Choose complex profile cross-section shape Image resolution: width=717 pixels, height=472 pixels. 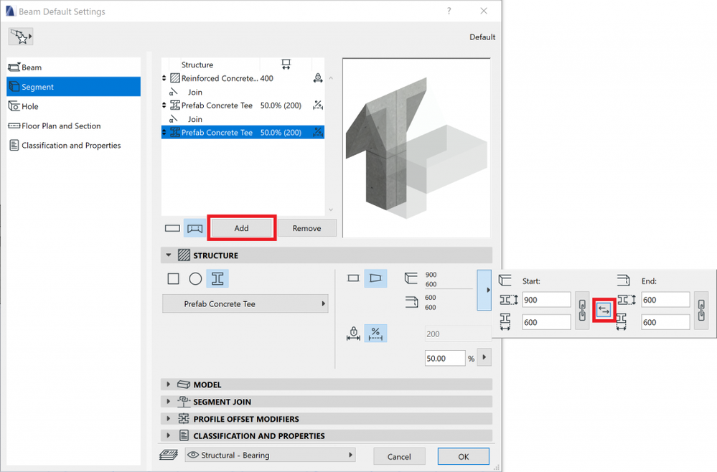tap(217, 279)
